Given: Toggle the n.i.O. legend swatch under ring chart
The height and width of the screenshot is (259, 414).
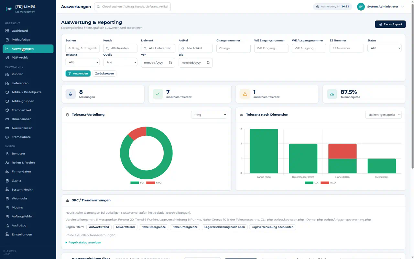Looking at the screenshot, I should pos(150,183).
